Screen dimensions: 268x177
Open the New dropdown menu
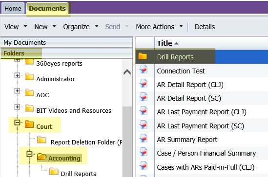pos(45,27)
